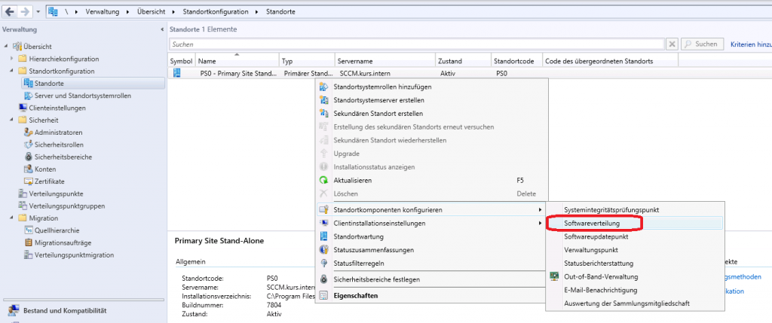Collapse the Migration tree node

click(x=12, y=218)
